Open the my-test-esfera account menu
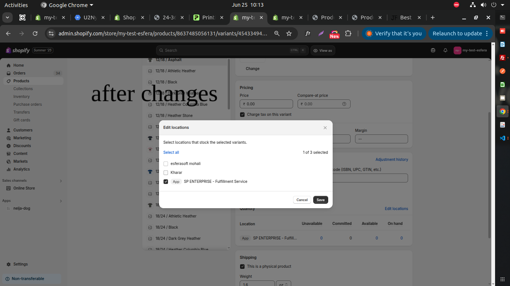 pos(470,50)
